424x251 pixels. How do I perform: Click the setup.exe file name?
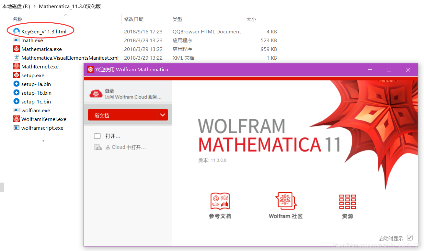pyautogui.click(x=33, y=75)
